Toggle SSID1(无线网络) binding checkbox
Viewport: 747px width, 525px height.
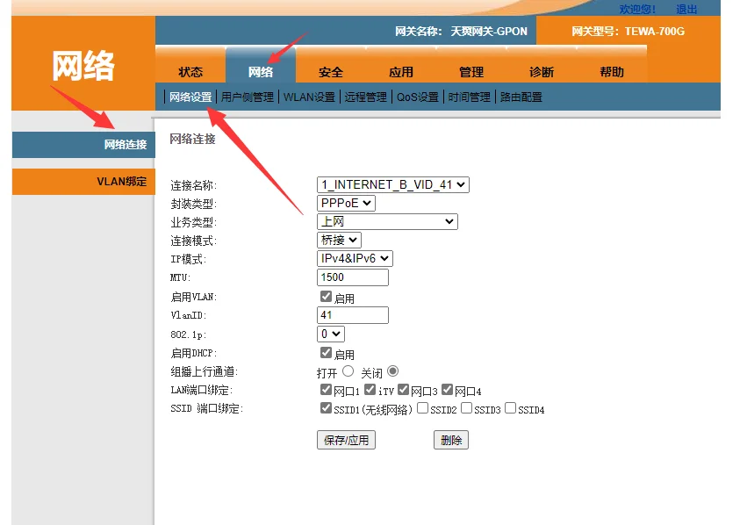pos(326,408)
